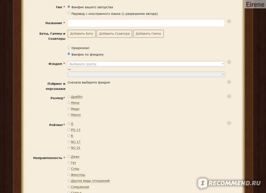266x193 pixels.
Task: Click the Добавить Гамму button
Action: coord(148,33)
